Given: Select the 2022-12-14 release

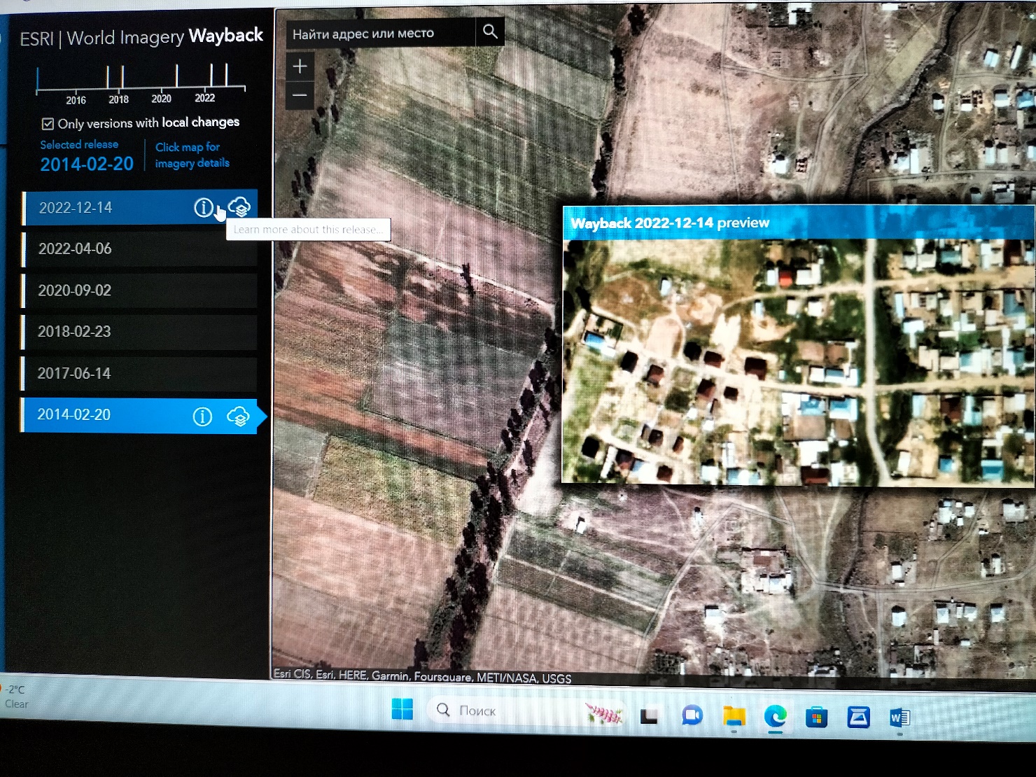Looking at the screenshot, I should (x=140, y=208).
